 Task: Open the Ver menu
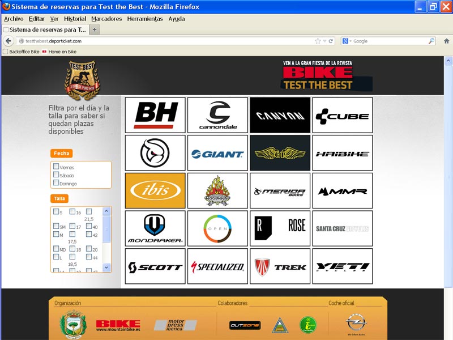pos(54,19)
